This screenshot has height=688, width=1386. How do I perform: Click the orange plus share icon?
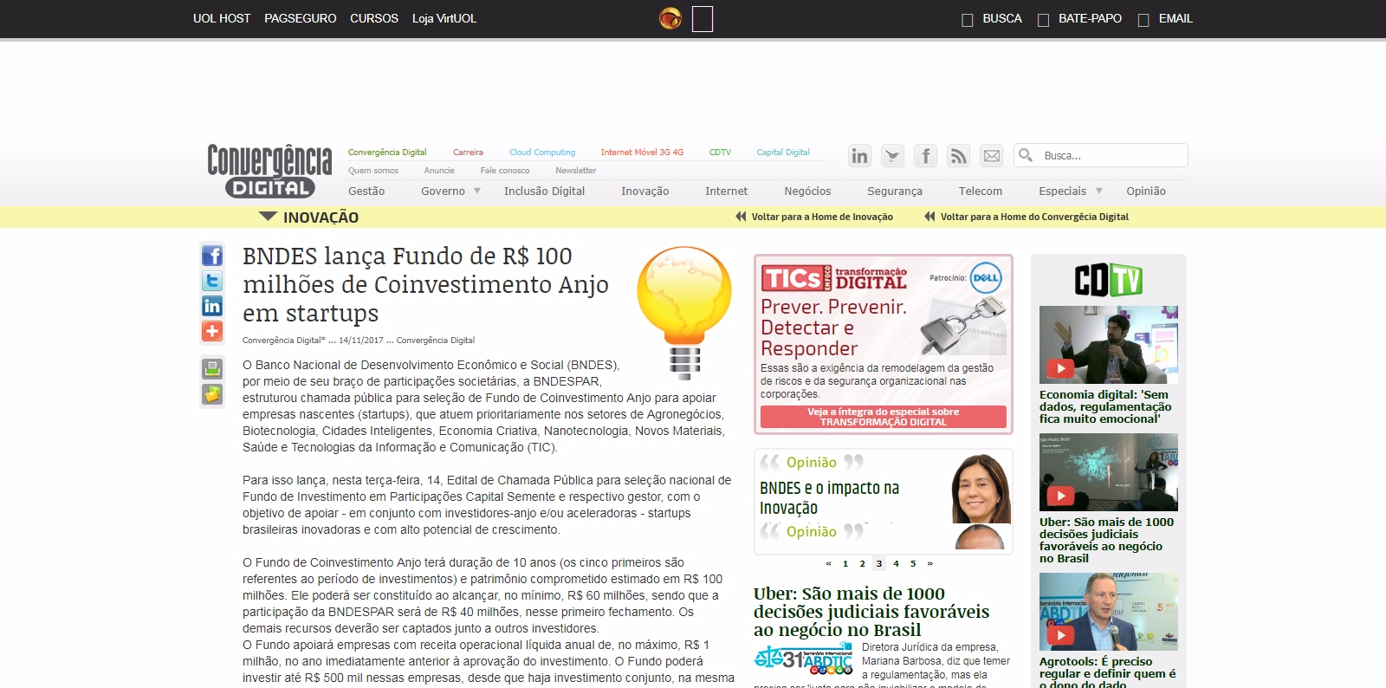tap(212, 331)
